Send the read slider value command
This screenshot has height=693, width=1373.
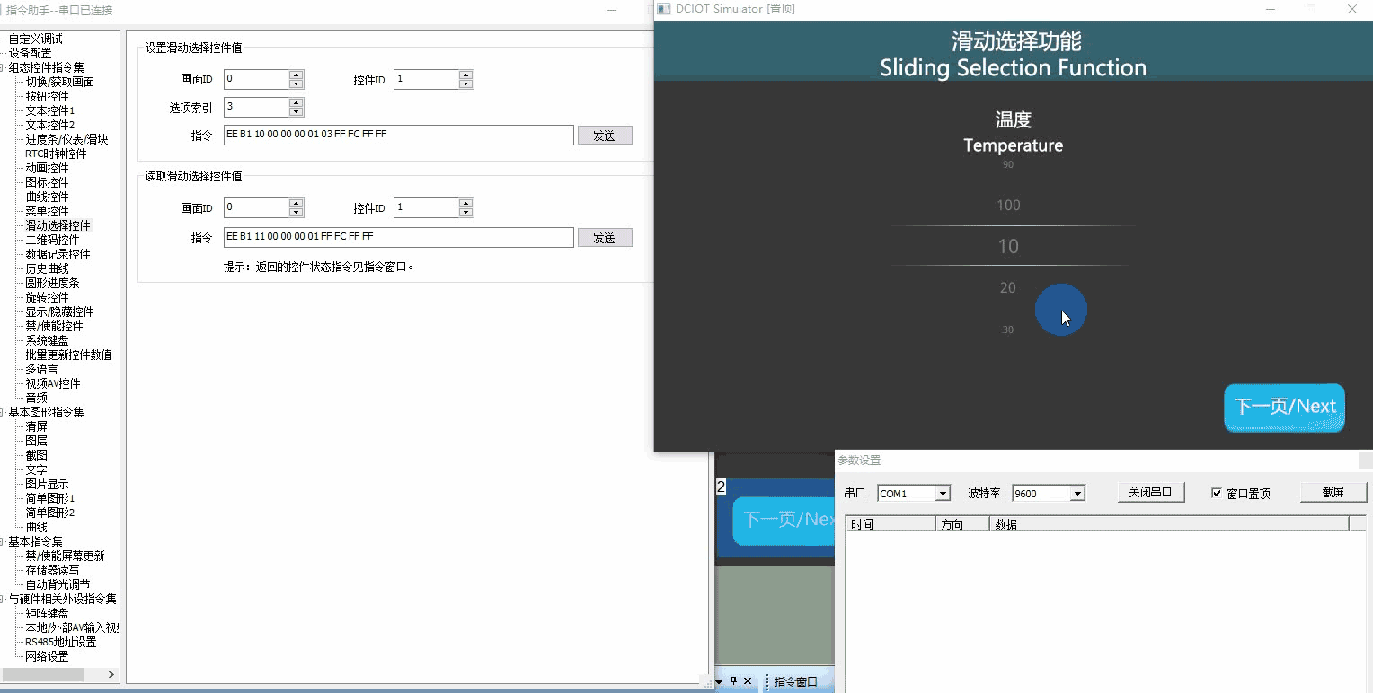pos(605,238)
